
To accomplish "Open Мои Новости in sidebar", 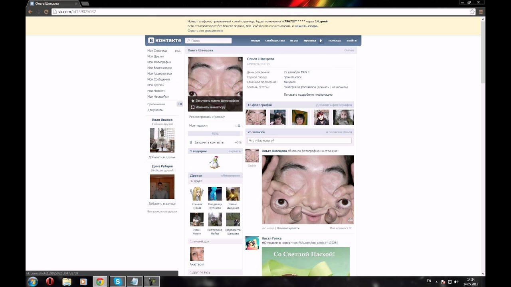I will click(156, 91).
